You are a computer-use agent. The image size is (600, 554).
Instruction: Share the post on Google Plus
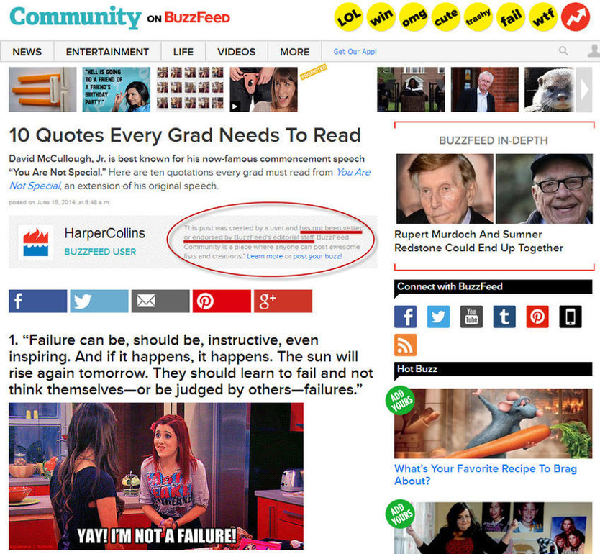[283, 301]
